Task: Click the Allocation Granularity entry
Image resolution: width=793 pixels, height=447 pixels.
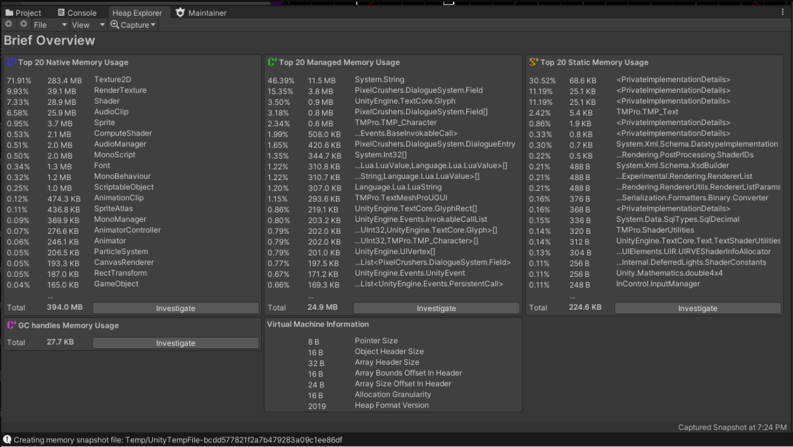Action: (x=393, y=395)
